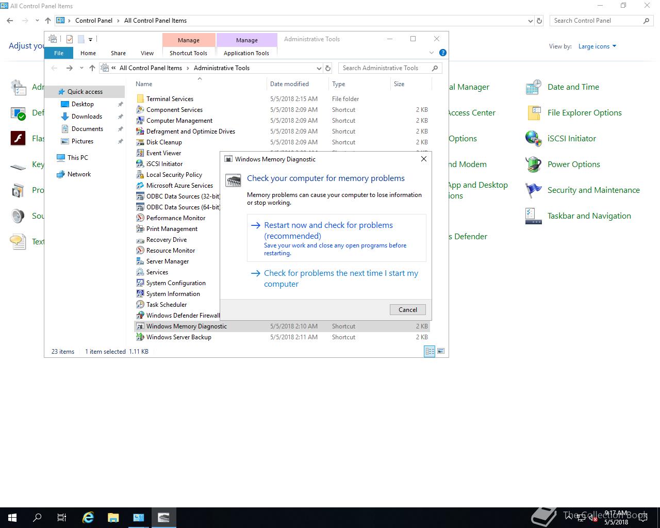Image resolution: width=660 pixels, height=528 pixels.
Task: Click the Windows Start button
Action: (x=12, y=518)
